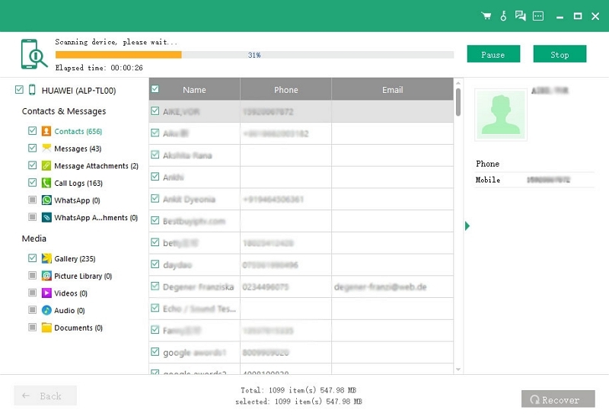Viewport: 609px width, 416px height.
Task: Toggle the select-all checkbox in table header
Action: click(155, 89)
